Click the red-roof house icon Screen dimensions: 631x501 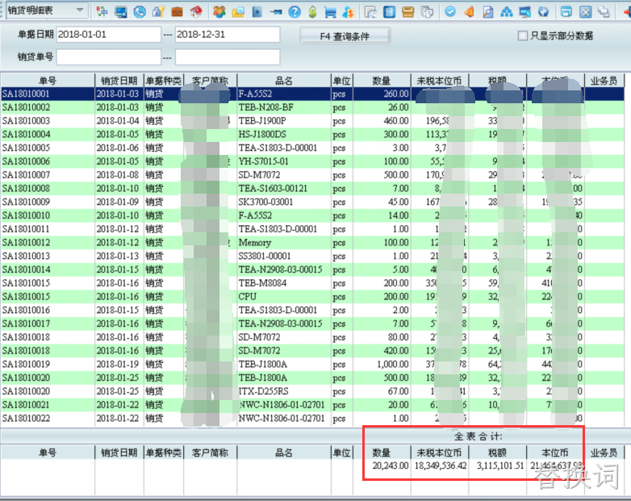click(196, 12)
